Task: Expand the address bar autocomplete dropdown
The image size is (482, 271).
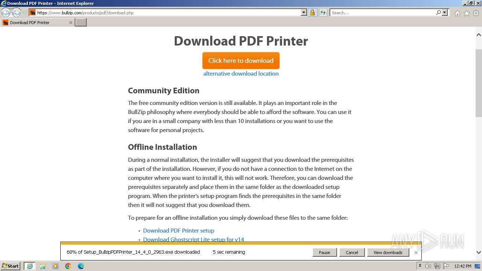Action: click(304, 12)
